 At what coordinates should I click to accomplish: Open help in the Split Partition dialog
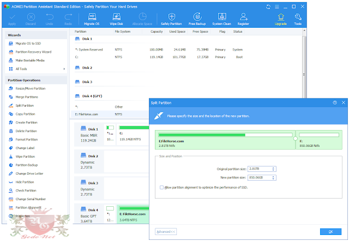coord(335,103)
